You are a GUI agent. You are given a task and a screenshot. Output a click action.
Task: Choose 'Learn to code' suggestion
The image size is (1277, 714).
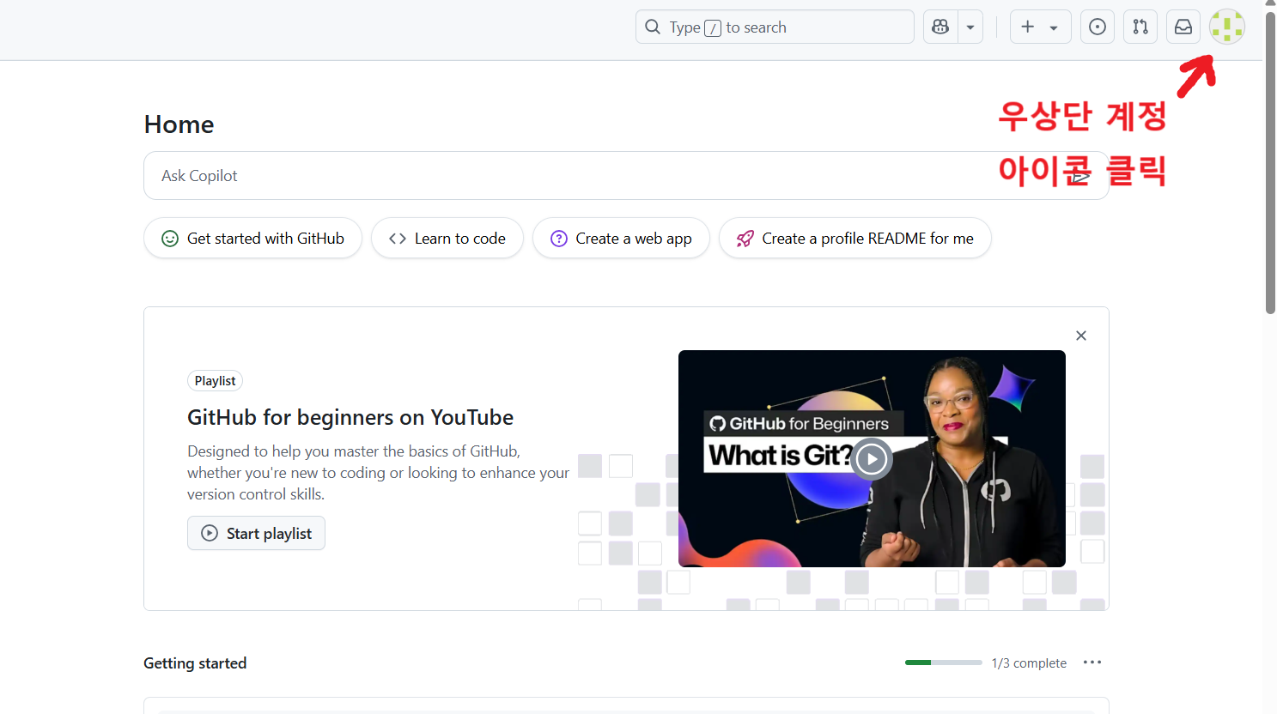[447, 238]
